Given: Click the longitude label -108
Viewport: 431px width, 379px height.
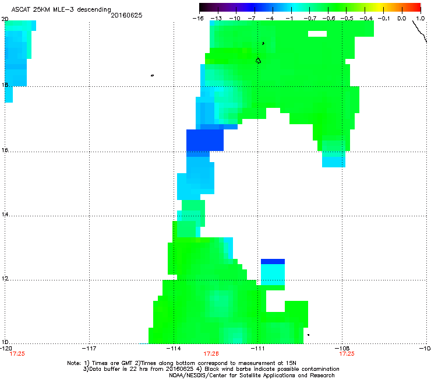Looking at the screenshot, I should pyautogui.click(x=342, y=349).
